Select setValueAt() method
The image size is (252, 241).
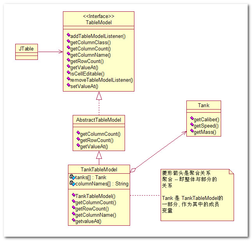[x=84, y=86]
